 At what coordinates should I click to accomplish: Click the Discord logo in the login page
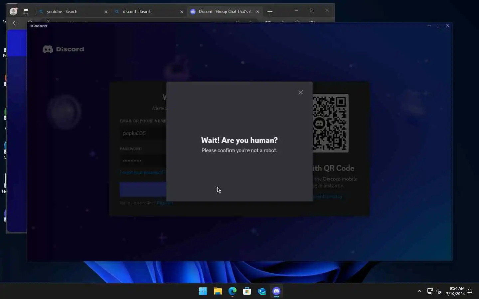point(63,49)
